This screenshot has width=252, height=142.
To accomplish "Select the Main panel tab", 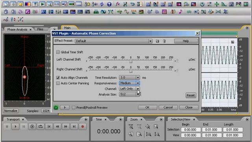I will pyautogui.click(x=67, y=28).
